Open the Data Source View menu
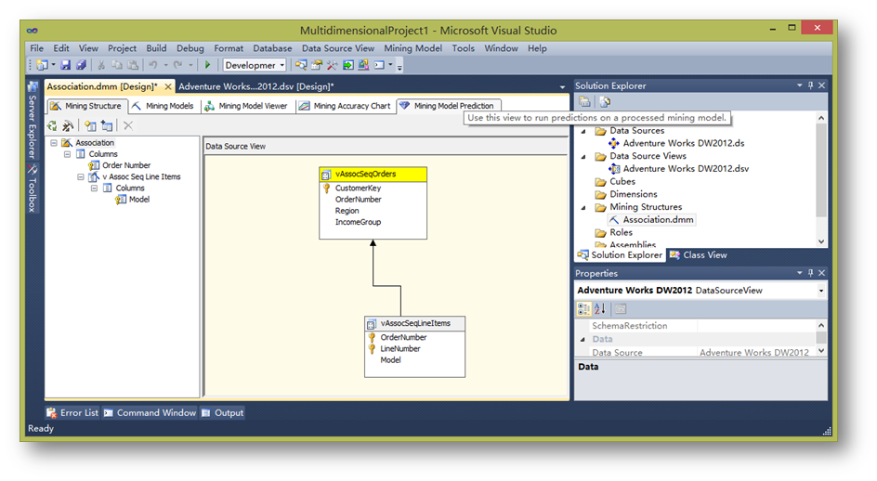This screenshot has height=481, width=877. point(338,48)
